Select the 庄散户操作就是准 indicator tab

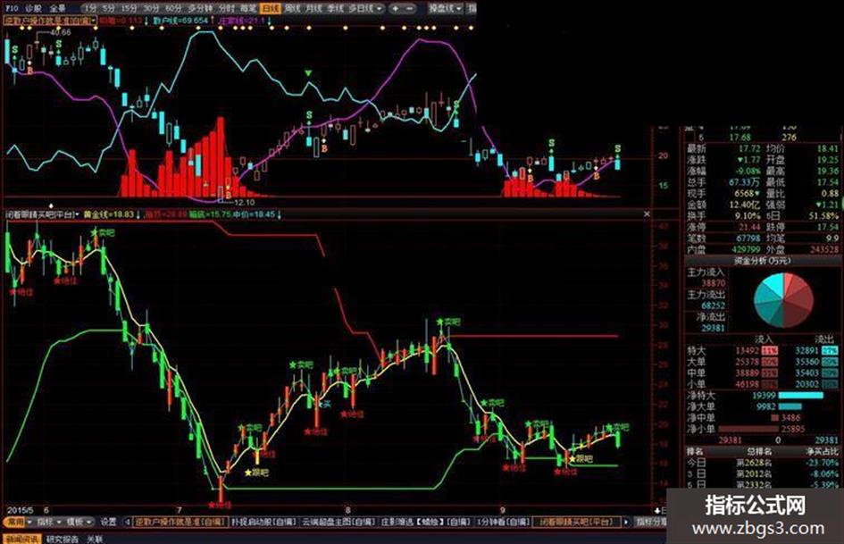pyautogui.click(x=180, y=522)
